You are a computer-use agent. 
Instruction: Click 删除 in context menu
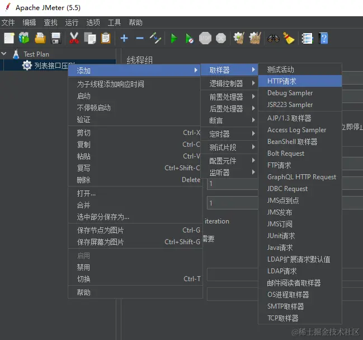(135, 180)
